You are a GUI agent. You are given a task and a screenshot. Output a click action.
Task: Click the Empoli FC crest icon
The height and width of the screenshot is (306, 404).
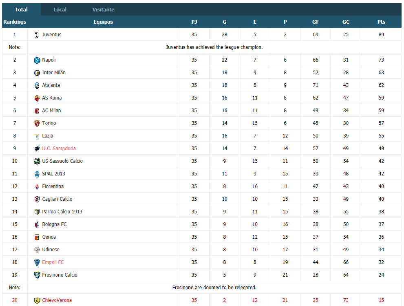(x=37, y=262)
